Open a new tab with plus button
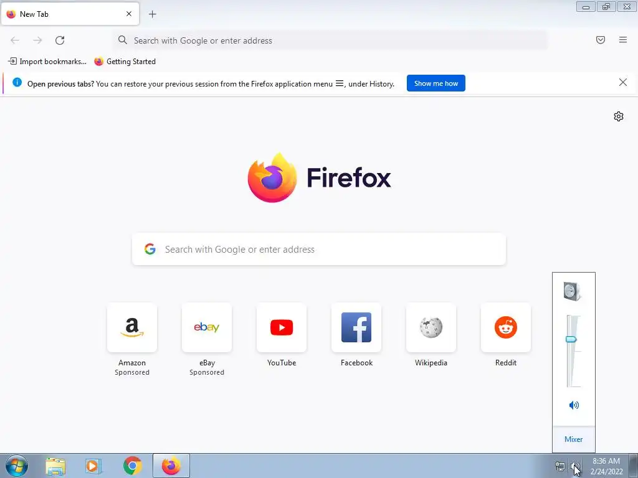The width and height of the screenshot is (638, 478). click(152, 14)
